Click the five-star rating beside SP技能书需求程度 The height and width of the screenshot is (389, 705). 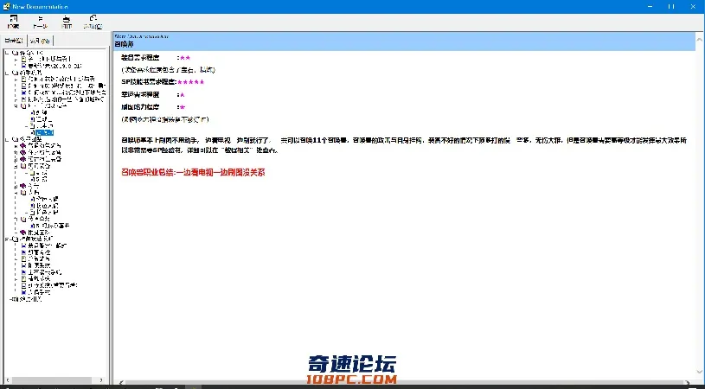click(191, 82)
